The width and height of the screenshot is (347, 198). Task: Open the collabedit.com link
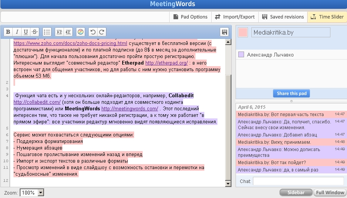tap(37, 102)
